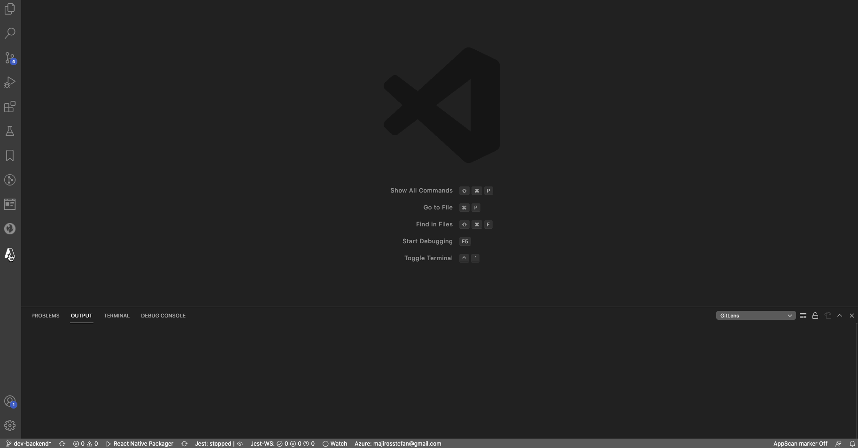Viewport: 858px width, 448px height.
Task: Click the Go to File hint text
Action: click(438, 208)
